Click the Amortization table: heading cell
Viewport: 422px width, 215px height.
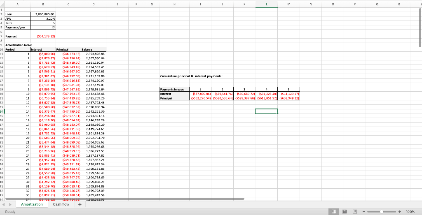(x=18, y=45)
